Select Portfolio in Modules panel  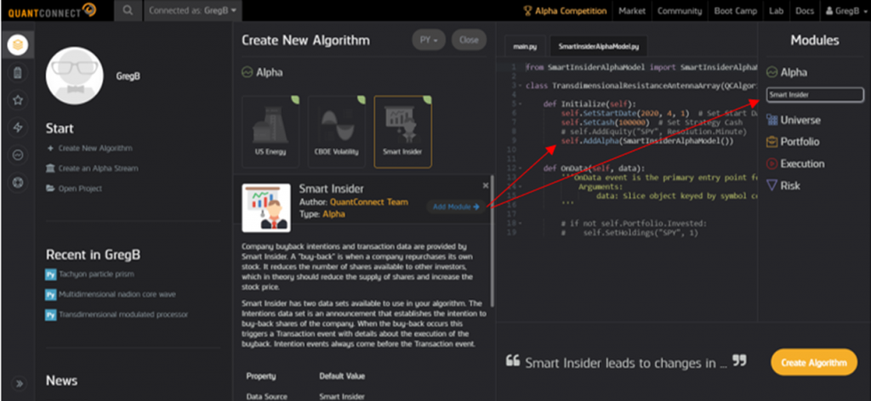pos(793,142)
